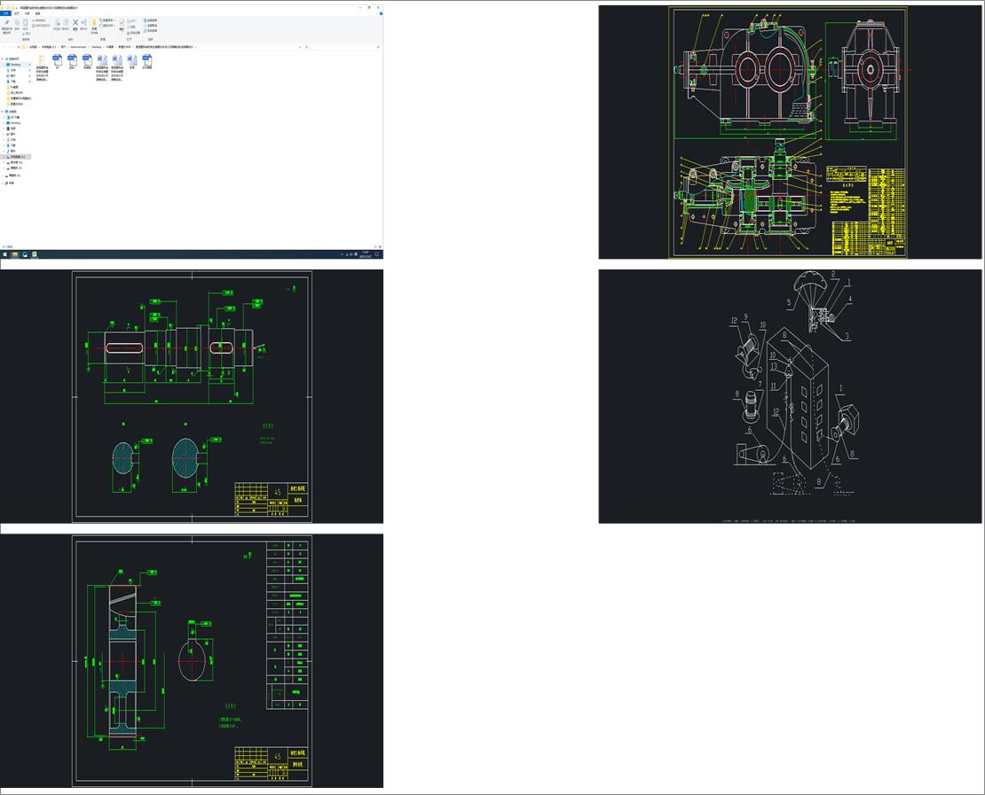Collapse the This PC tree node
Image resolution: width=985 pixels, height=795 pixels.
2,112
